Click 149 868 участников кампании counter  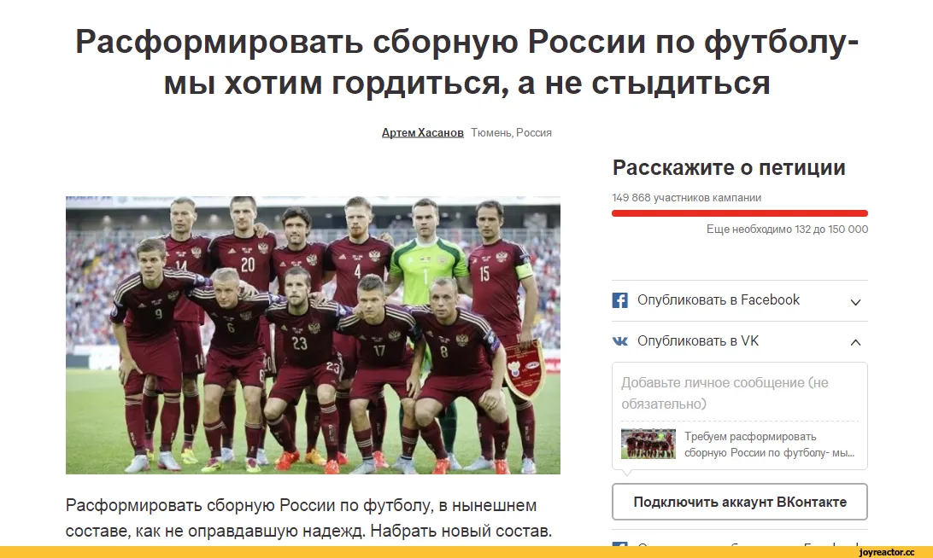(x=687, y=198)
